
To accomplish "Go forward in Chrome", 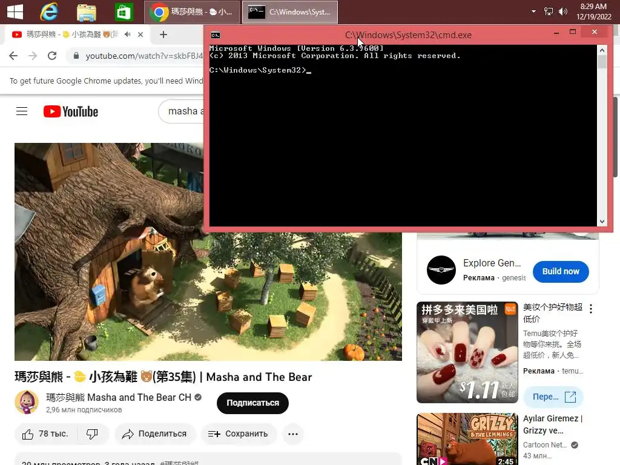I will 33,56.
